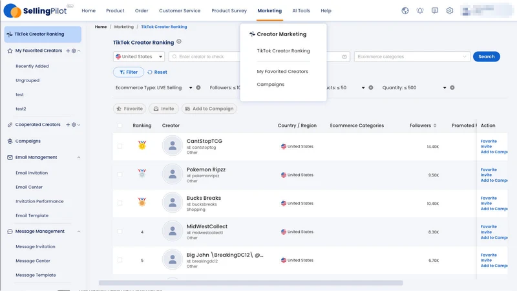
Task: Expand the Quantity ≤ 500 dropdown arrow
Action: pyautogui.click(x=445, y=88)
